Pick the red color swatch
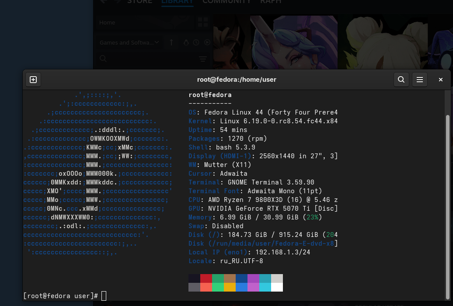453x306 pixels. (x=206, y=278)
